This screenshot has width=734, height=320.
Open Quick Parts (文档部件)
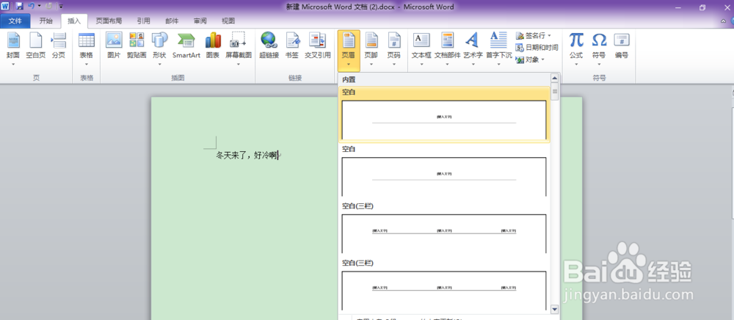click(448, 48)
